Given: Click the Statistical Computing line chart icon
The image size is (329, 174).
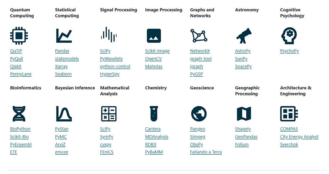Looking at the screenshot, I should pyautogui.click(x=64, y=36).
